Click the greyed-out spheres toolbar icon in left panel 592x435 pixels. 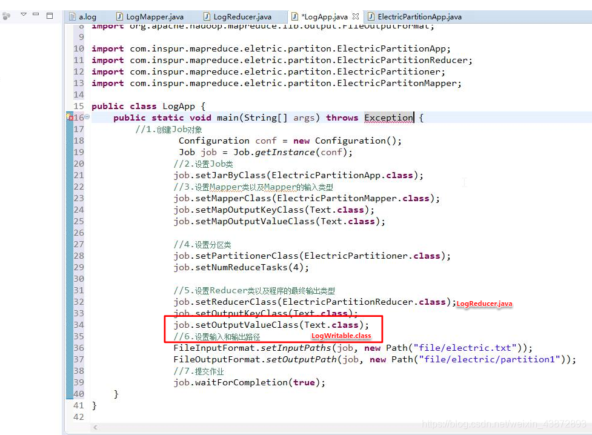coord(7,16)
